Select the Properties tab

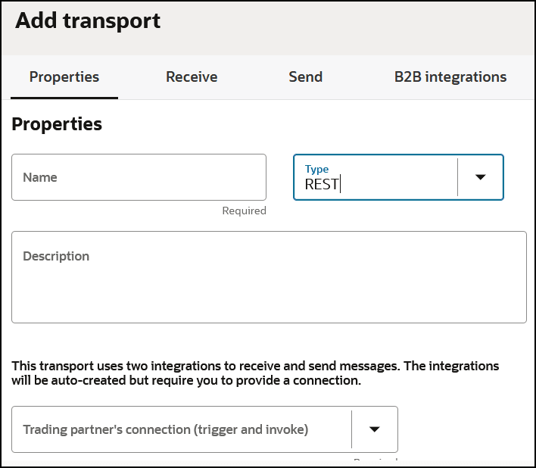click(x=64, y=76)
